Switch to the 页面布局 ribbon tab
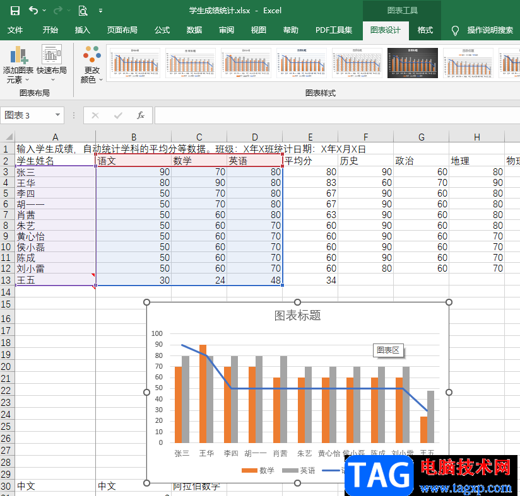Viewport: 520px width, 496px height. [122, 30]
